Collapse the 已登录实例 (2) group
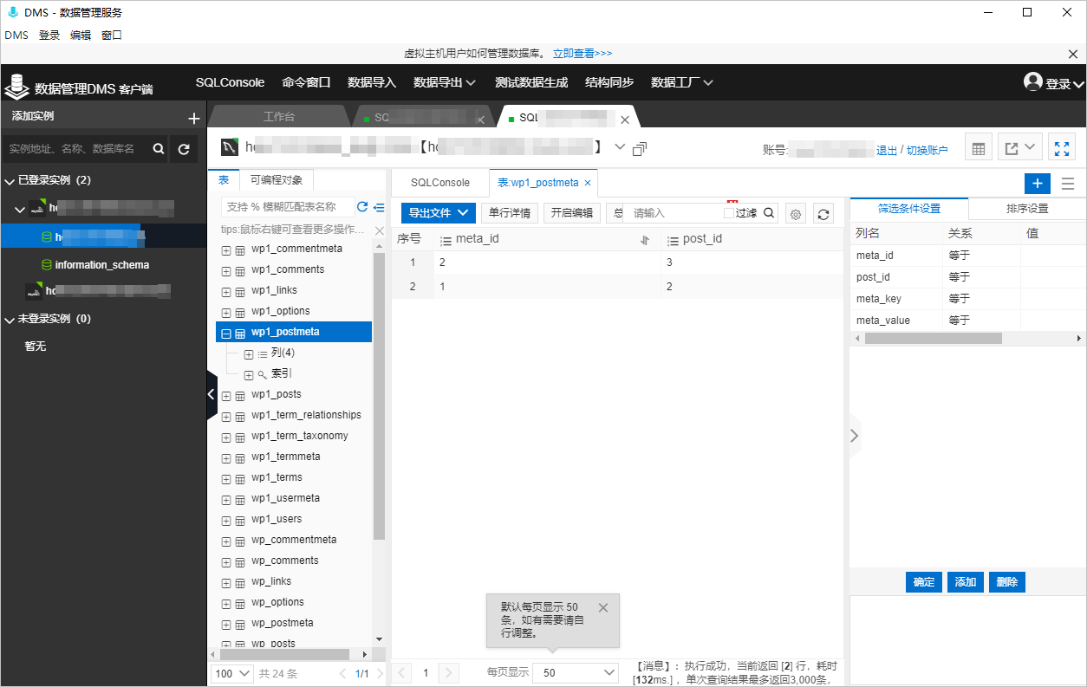 pyautogui.click(x=10, y=180)
